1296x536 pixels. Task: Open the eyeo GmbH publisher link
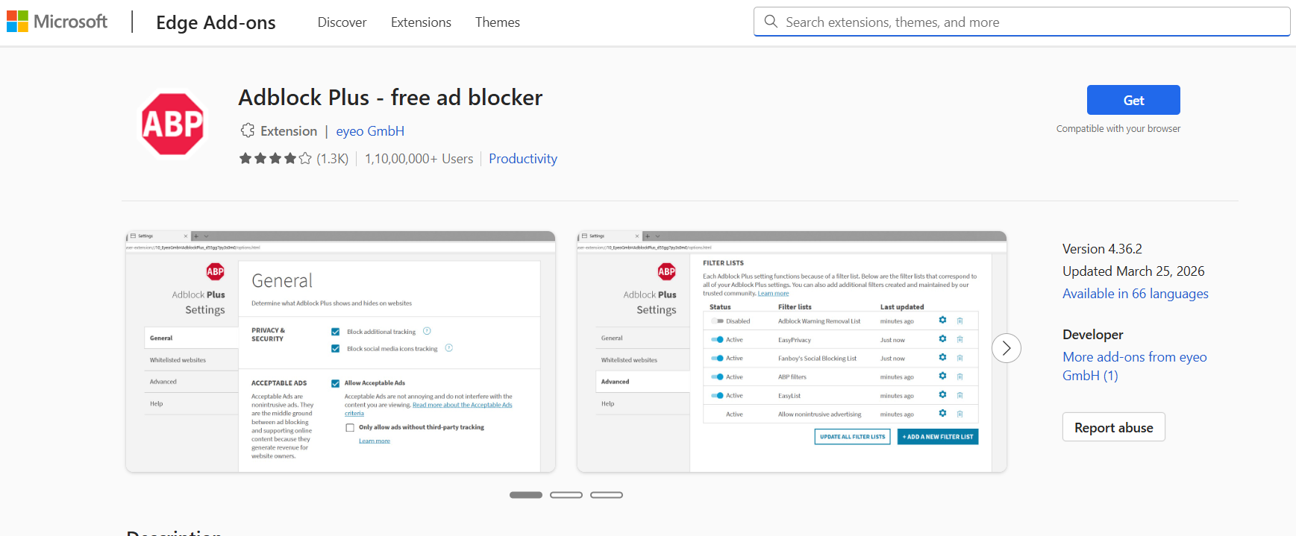[370, 131]
